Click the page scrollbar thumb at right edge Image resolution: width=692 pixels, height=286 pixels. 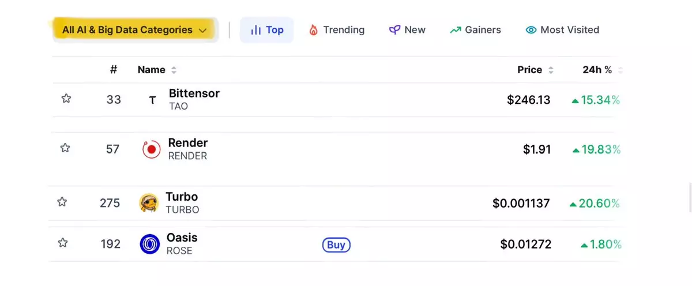click(x=690, y=198)
